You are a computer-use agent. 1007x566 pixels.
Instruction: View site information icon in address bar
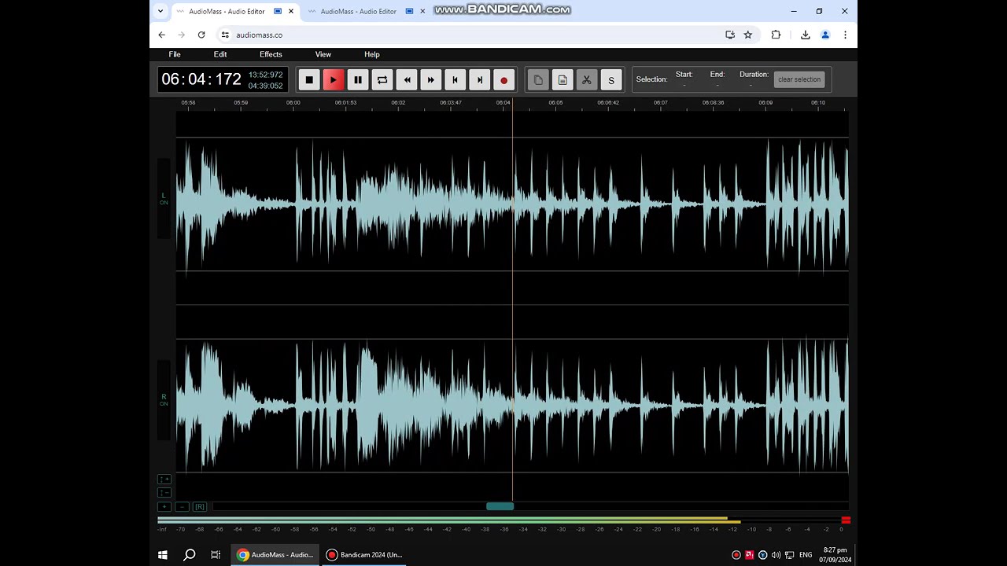[x=225, y=35]
